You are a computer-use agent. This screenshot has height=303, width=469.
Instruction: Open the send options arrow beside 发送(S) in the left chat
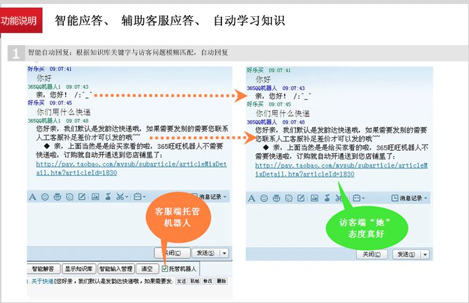tap(224, 254)
